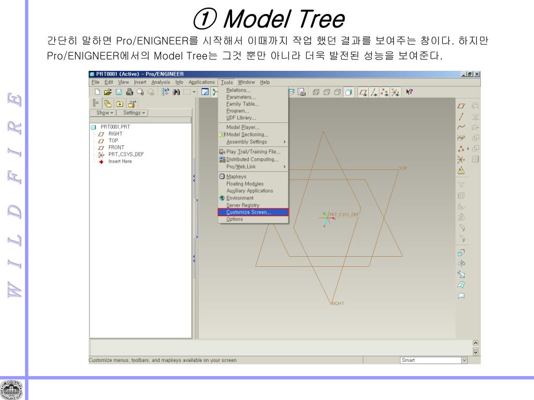The width and height of the screenshot is (534, 400).
Task: Toggle coordinate systems display on or off
Action: pos(395,92)
